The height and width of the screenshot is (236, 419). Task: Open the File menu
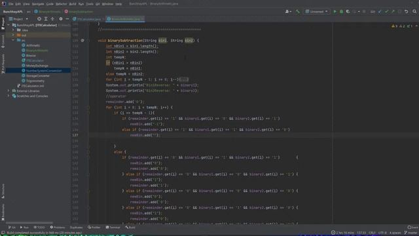click(10, 4)
